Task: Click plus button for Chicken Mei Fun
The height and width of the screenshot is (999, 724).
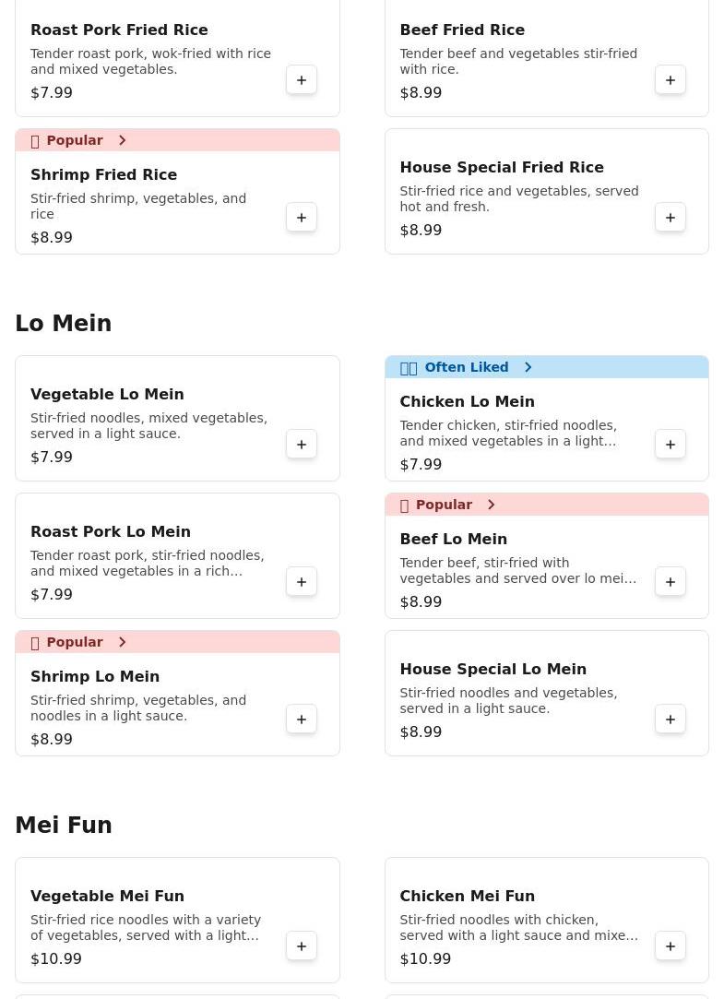Action: [671, 946]
